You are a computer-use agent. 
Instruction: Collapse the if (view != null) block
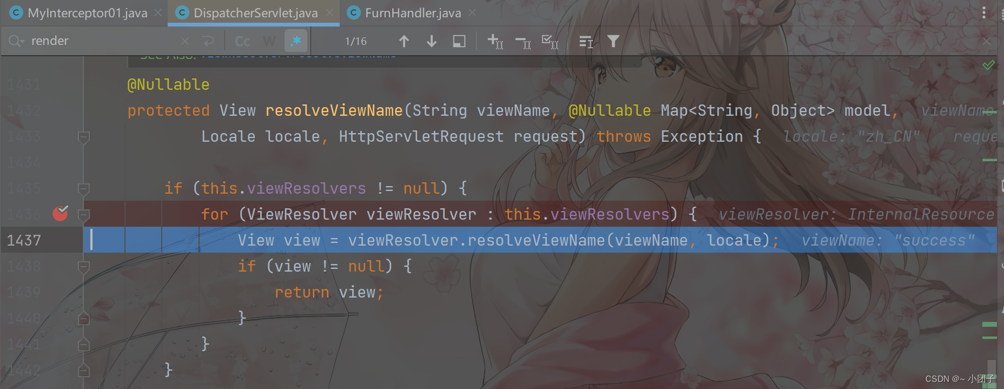(x=83, y=267)
